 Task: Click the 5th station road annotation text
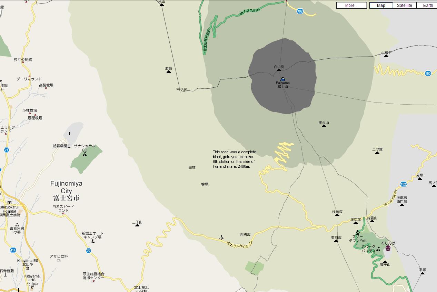235,159
